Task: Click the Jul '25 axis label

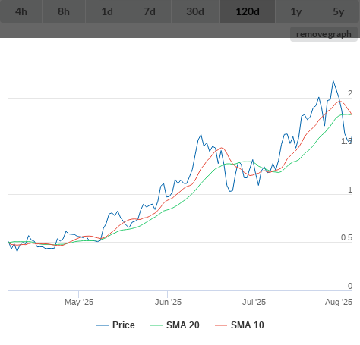Action: click(254, 302)
